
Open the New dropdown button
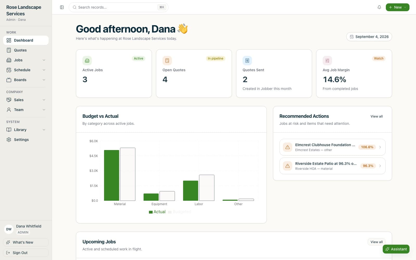(x=398, y=7)
